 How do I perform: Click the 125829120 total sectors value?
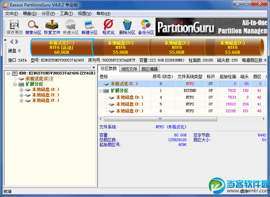click(177, 140)
